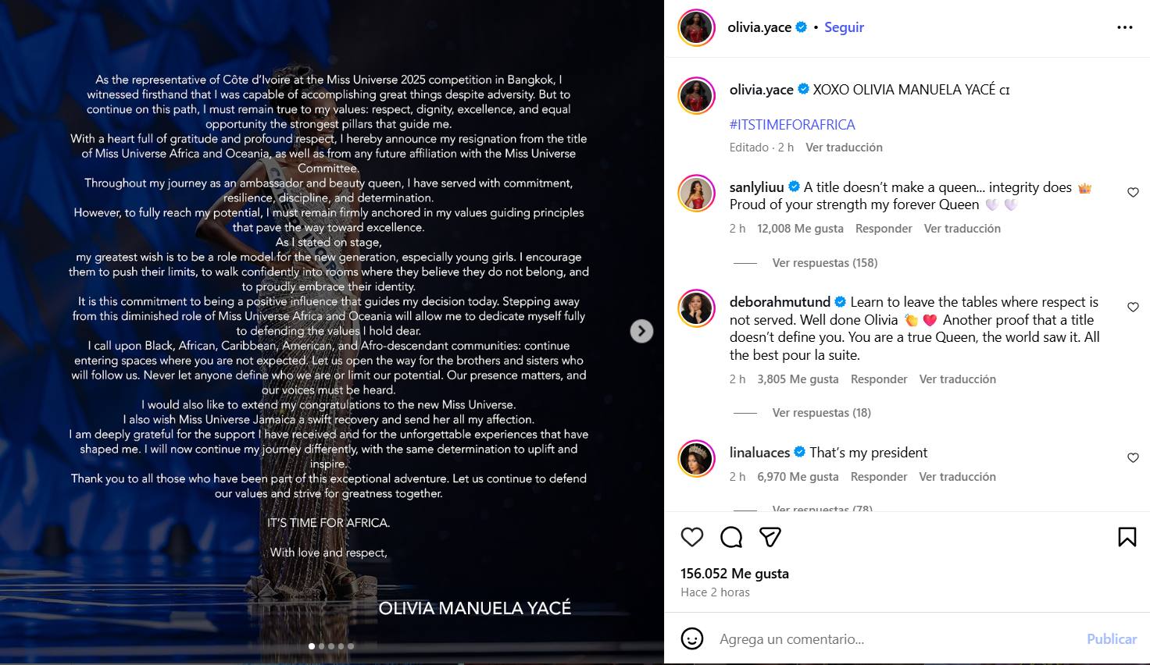Screen dimensions: 1150x665
Task: Expand Ver respuestas (18) replies
Action: tap(822, 413)
